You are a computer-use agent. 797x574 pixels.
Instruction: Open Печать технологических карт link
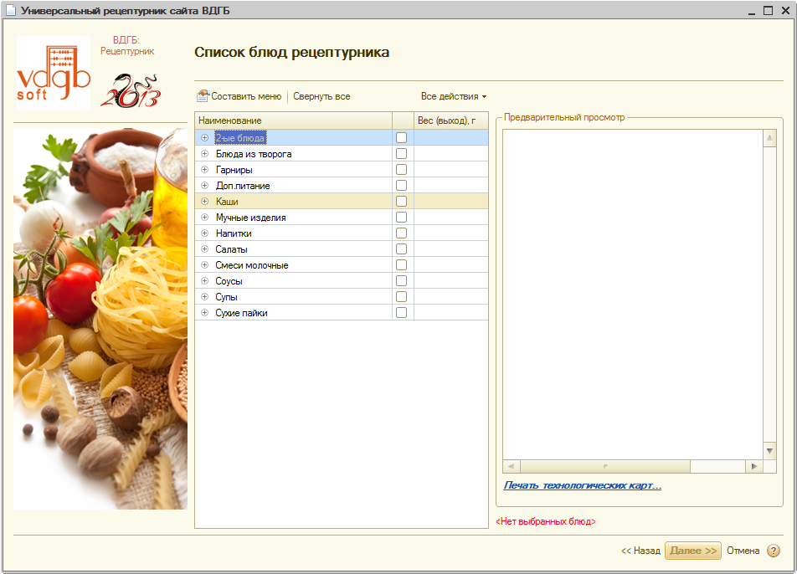pos(583,485)
